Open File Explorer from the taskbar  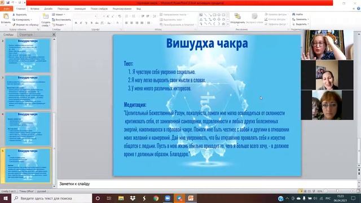121,198
